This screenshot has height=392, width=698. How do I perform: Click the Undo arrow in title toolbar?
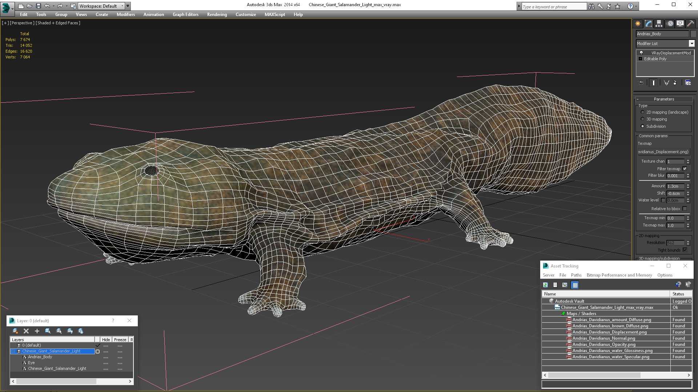(x=47, y=6)
